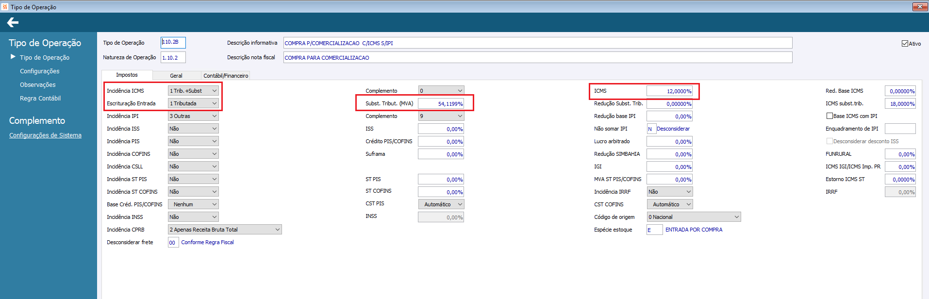Open Escrituração Entrada dropdown
The height and width of the screenshot is (299, 929).
coord(193,103)
